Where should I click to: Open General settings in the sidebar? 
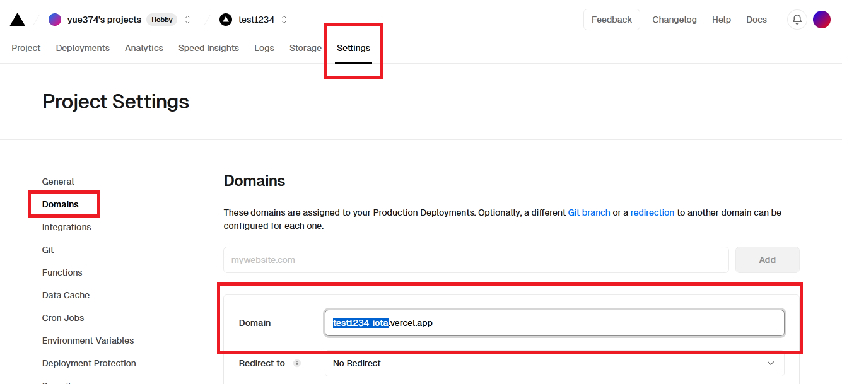(58, 182)
